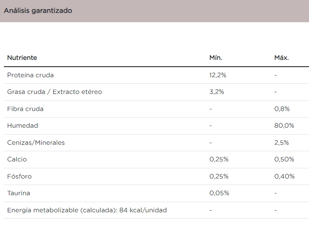Click the 80,0% maximum moisture value
The image size is (309, 232).
tap(284, 126)
